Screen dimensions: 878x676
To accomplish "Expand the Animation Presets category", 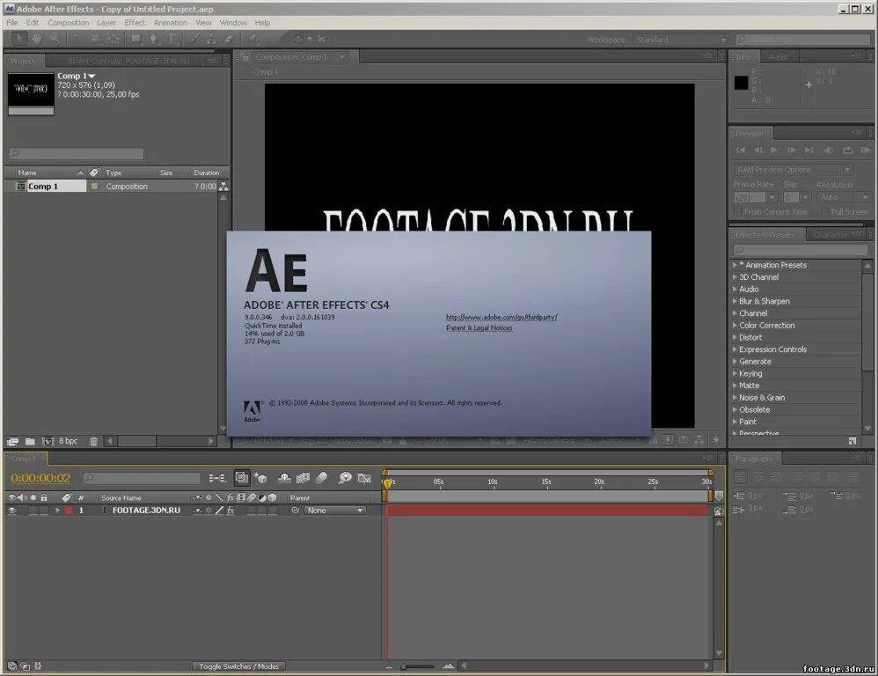I will (x=735, y=265).
